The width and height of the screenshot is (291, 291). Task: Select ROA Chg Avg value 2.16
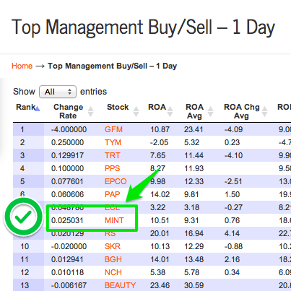tap(232, 259)
